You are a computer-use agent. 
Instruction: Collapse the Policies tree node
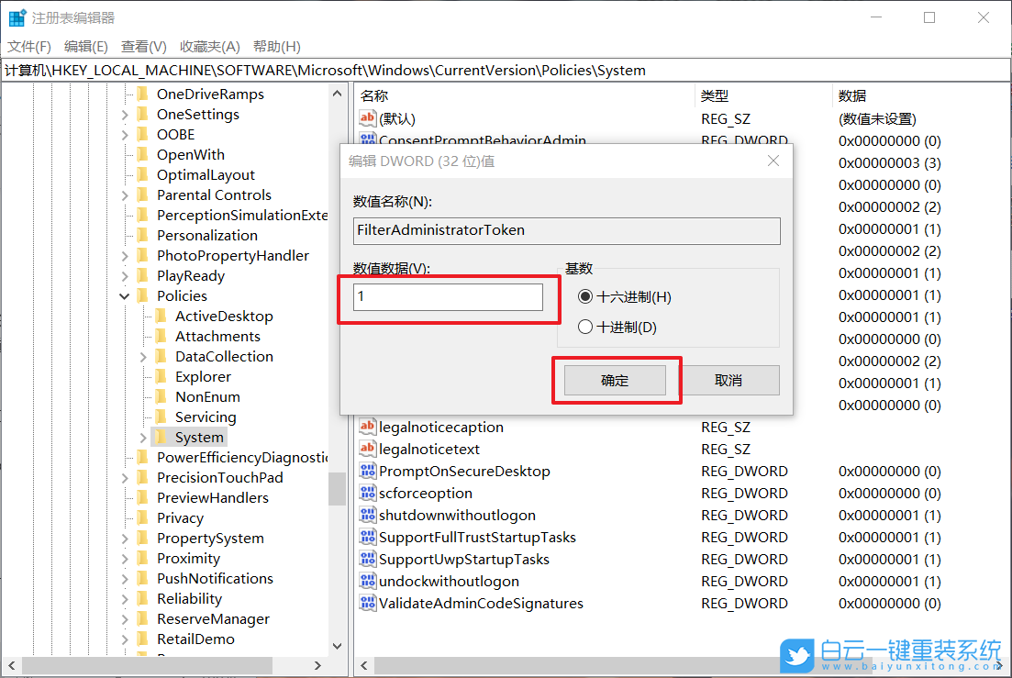[x=124, y=295]
